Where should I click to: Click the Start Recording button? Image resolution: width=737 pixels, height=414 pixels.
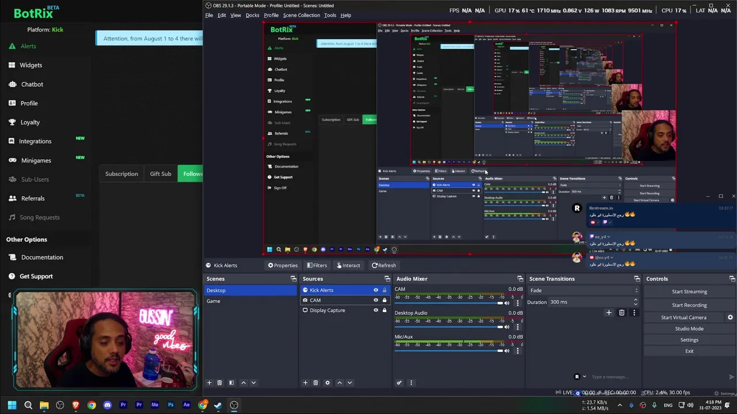click(689, 305)
